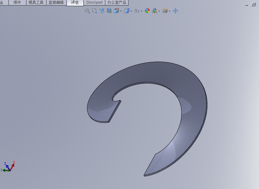The image size is (259, 189).
Task: Select the Zoom to Area tool
Action: coord(95,11)
